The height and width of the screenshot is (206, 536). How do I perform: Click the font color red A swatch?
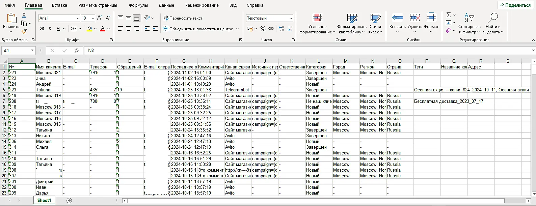tap(103, 29)
